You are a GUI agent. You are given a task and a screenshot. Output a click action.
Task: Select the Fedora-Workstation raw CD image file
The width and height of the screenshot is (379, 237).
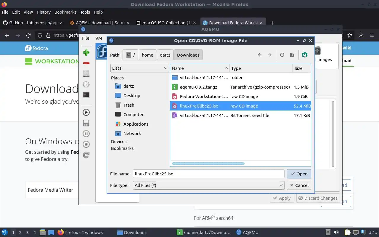point(240,97)
